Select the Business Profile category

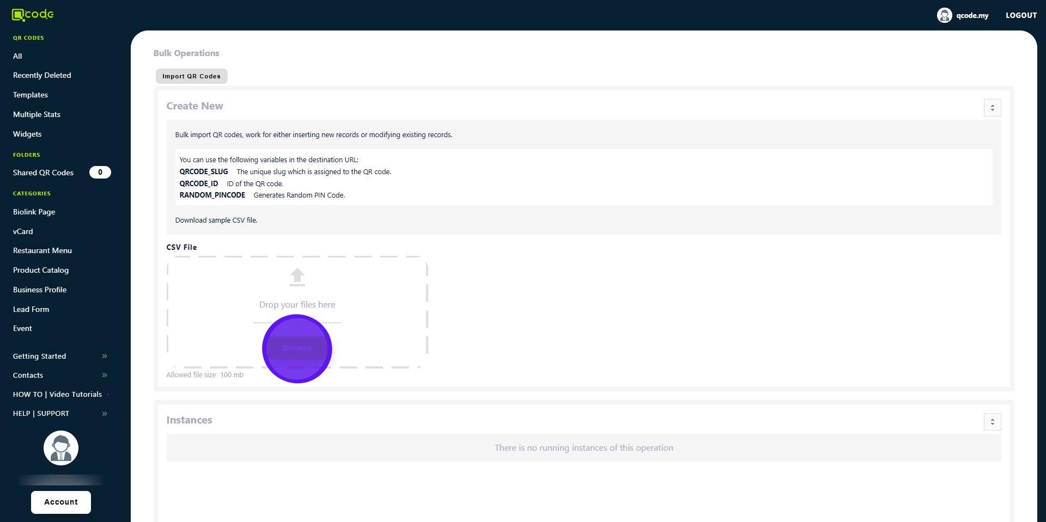click(x=40, y=290)
